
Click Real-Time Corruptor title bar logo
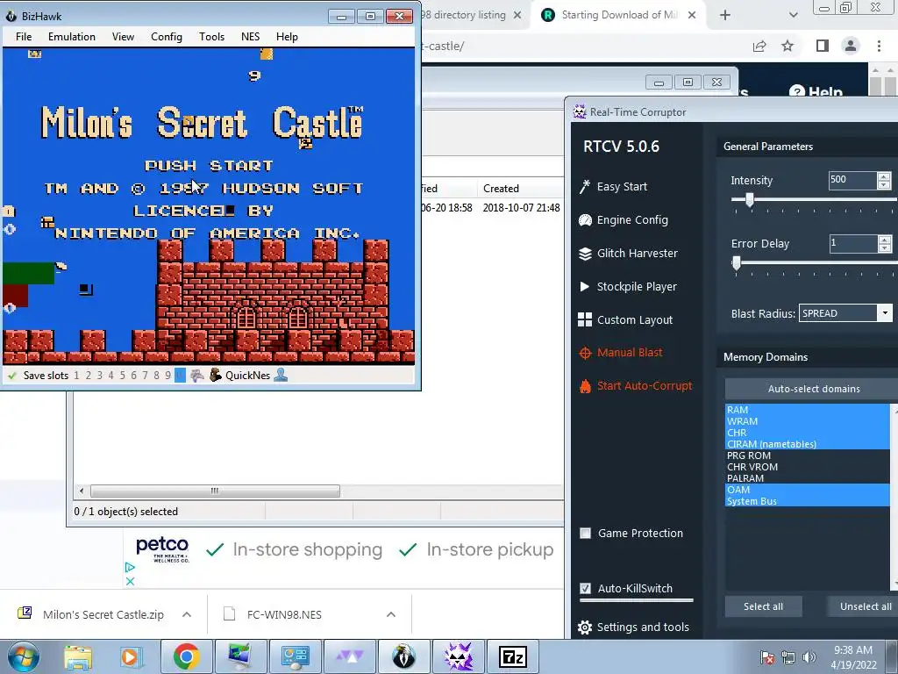pos(580,111)
